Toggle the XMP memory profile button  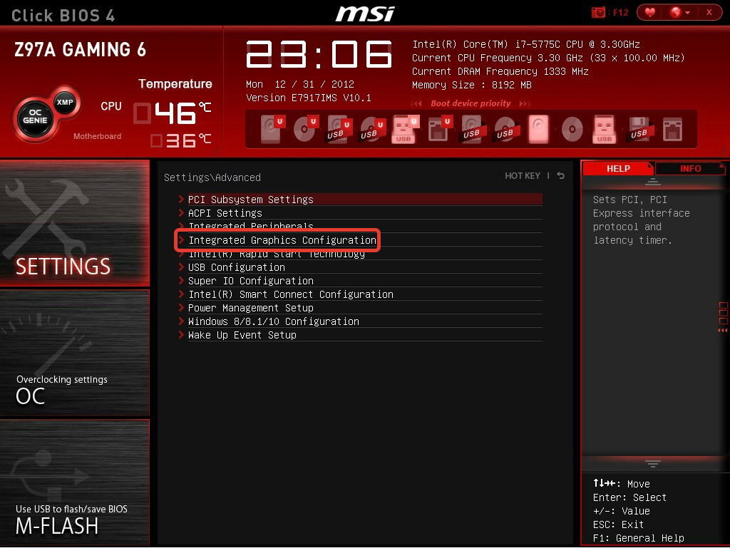(x=65, y=103)
